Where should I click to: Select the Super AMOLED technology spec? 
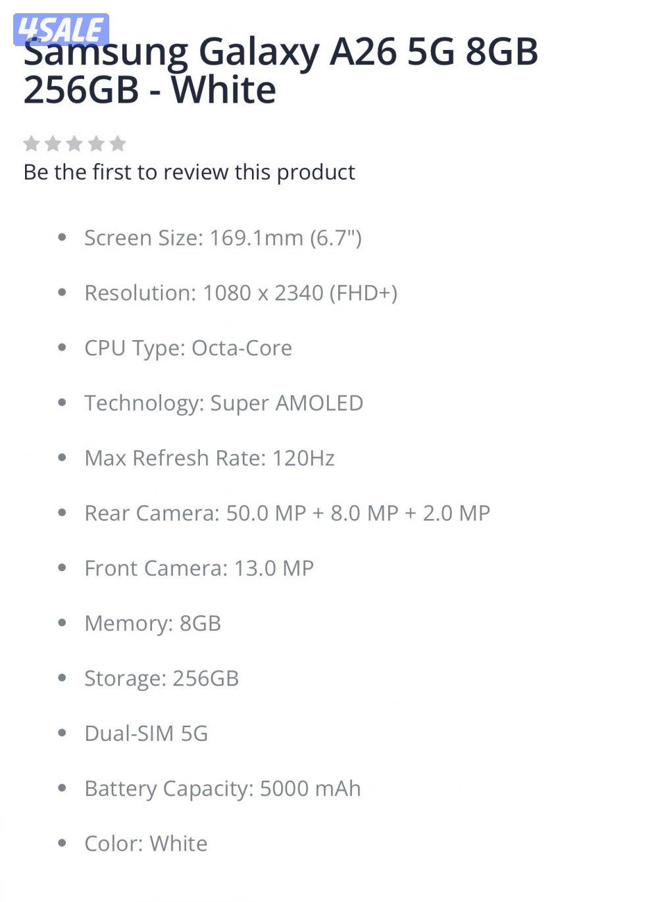(x=224, y=402)
